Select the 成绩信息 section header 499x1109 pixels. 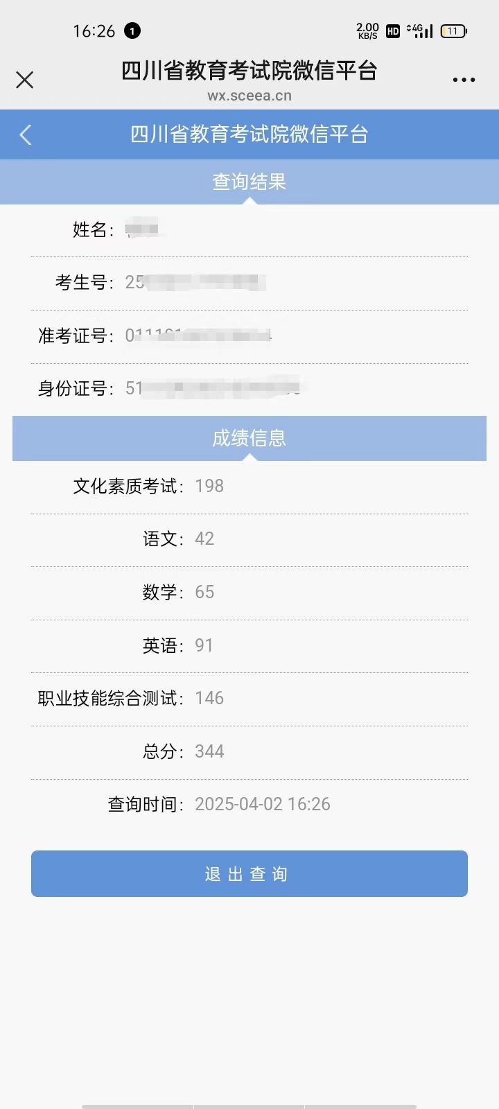click(249, 438)
